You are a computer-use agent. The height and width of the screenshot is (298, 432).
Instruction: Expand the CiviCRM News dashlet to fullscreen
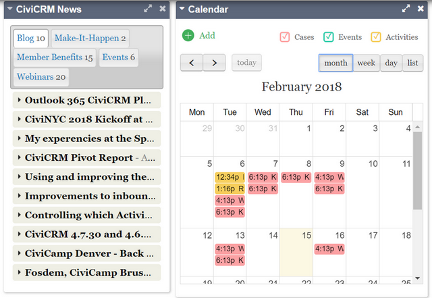(x=148, y=9)
